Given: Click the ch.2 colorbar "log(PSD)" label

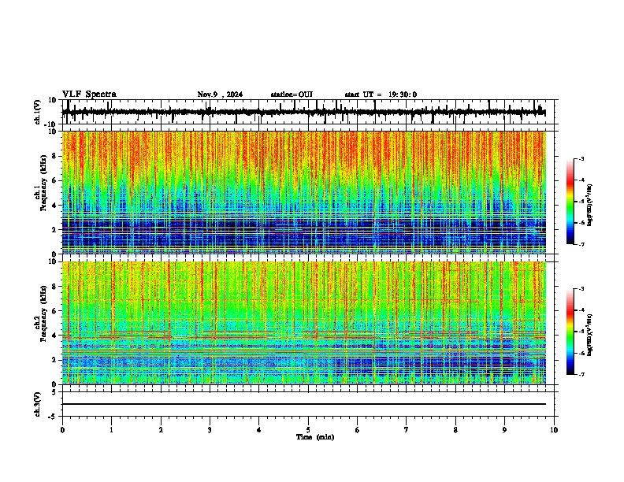Looking at the screenshot, I should [589, 335].
